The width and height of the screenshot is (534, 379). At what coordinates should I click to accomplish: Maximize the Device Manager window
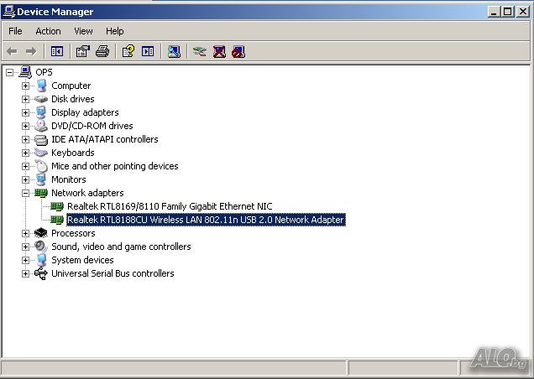507,12
